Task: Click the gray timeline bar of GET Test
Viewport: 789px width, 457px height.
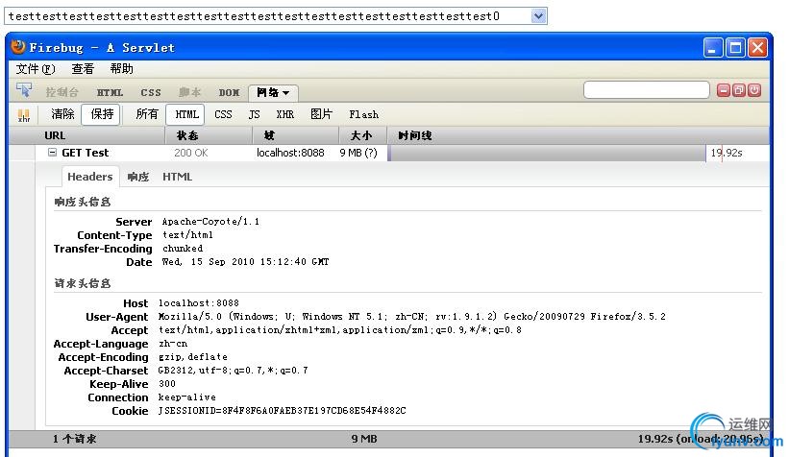Action: click(x=547, y=153)
